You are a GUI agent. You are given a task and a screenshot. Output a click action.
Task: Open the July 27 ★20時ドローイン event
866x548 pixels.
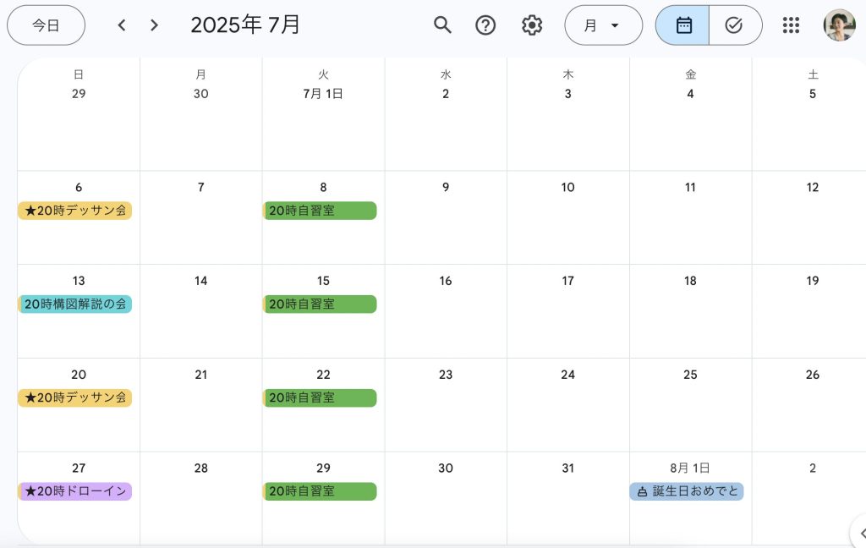click(75, 491)
